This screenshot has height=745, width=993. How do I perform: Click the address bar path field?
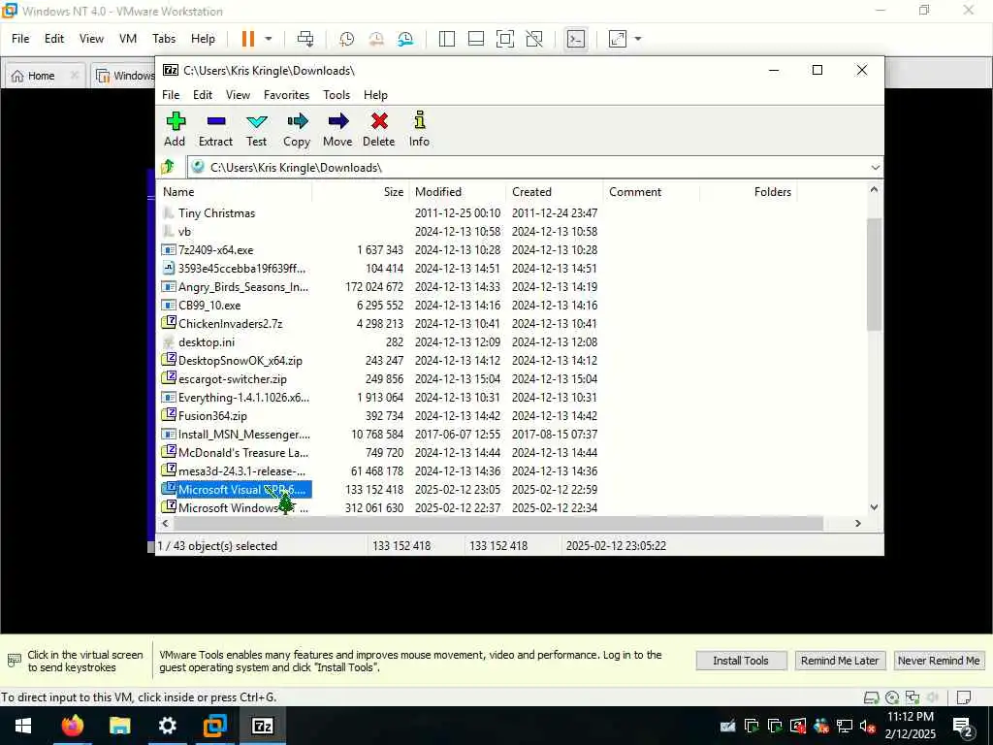point(529,167)
